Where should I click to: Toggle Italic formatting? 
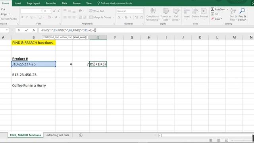click(x=27, y=17)
